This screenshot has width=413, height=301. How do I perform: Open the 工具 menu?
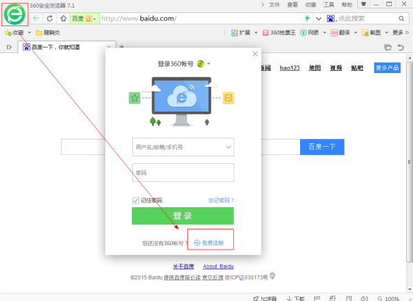click(329, 4)
